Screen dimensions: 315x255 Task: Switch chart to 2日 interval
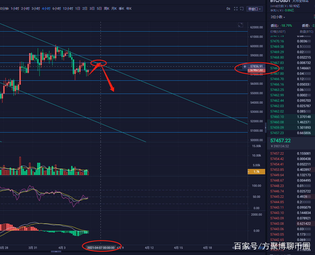coord(85,8)
